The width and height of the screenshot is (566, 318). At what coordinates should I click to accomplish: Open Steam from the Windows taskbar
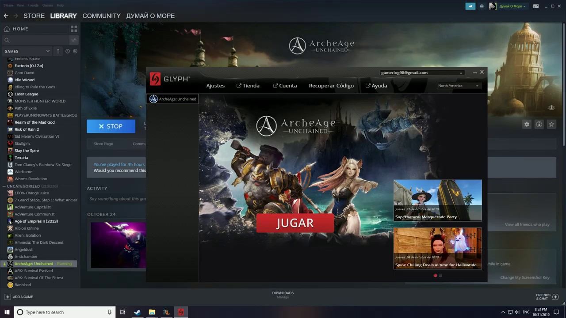138,312
